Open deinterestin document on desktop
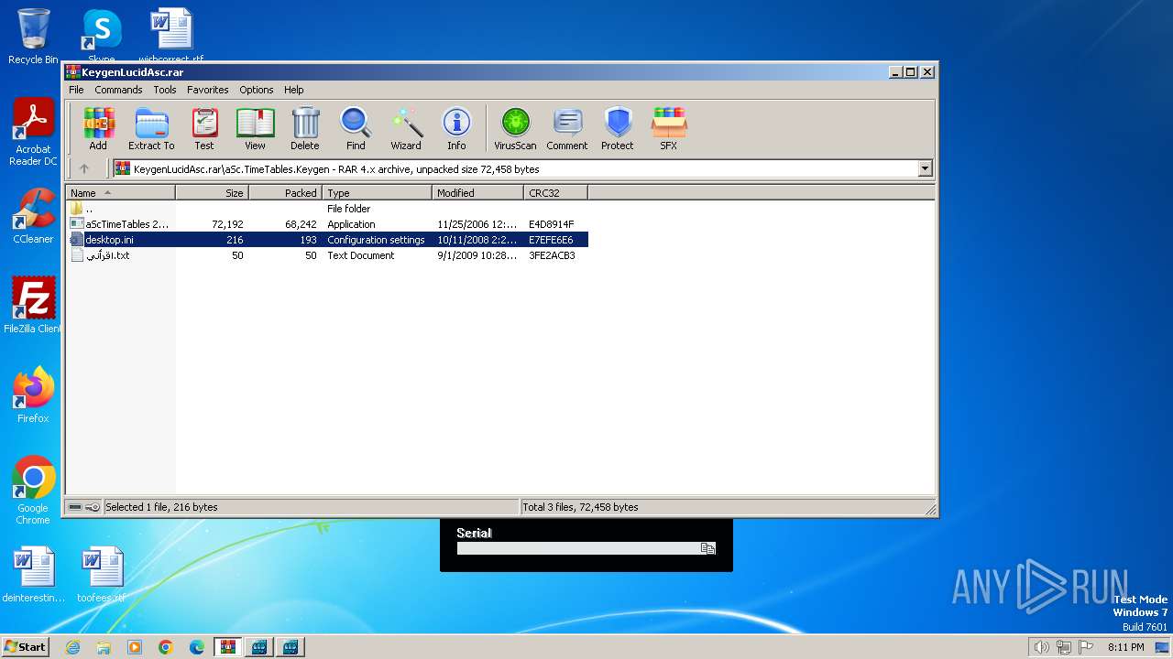Image resolution: width=1173 pixels, height=659 pixels. point(34,575)
